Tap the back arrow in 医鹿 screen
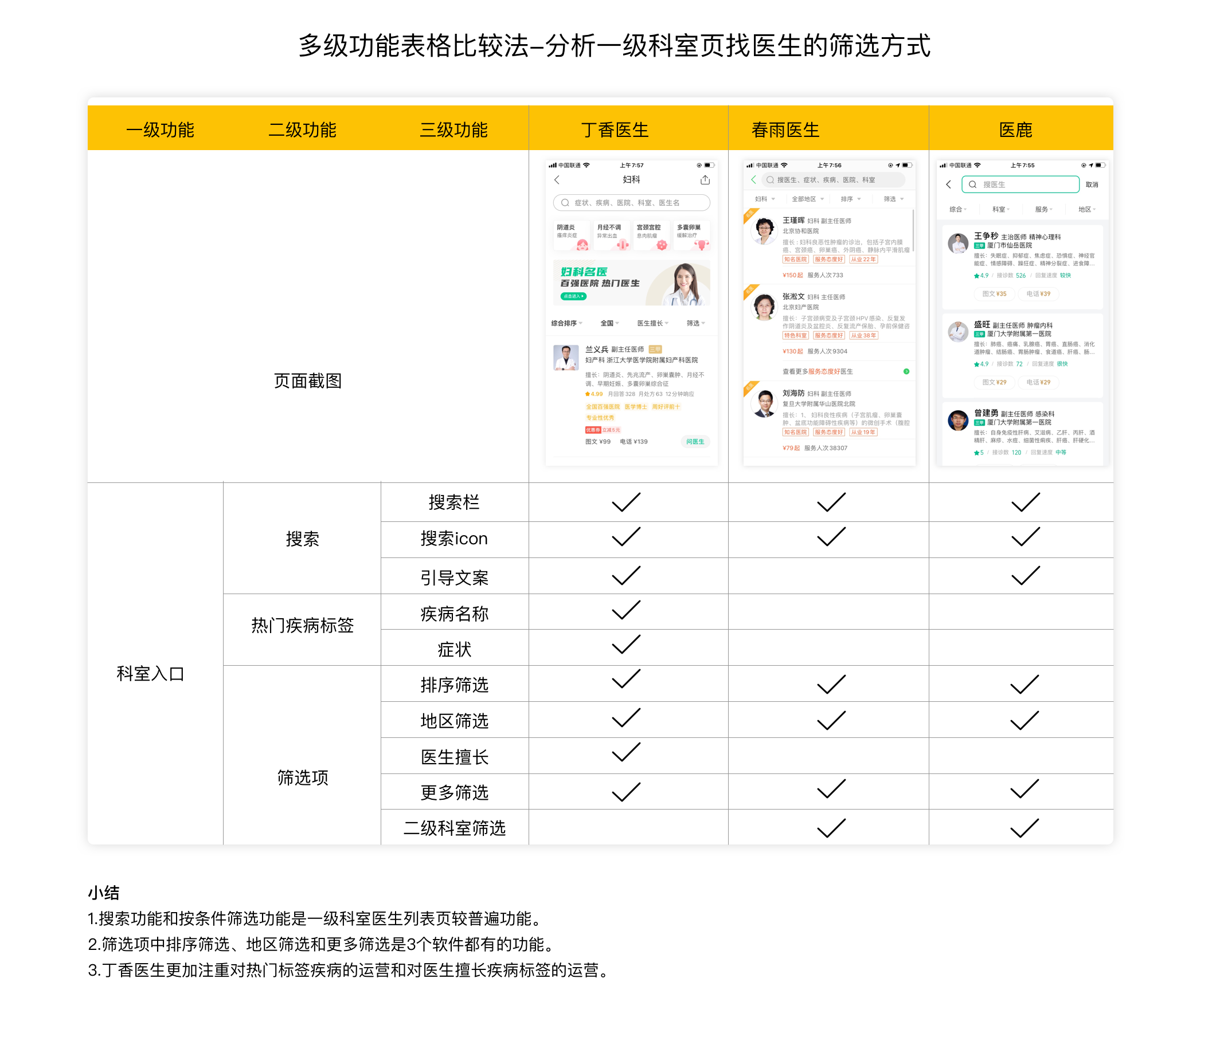The width and height of the screenshot is (1224, 1041). click(x=948, y=184)
